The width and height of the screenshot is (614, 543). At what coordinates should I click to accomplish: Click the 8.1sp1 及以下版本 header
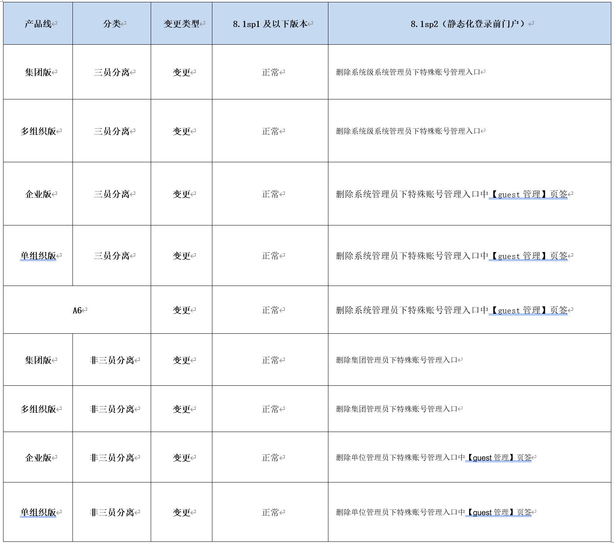(270, 24)
